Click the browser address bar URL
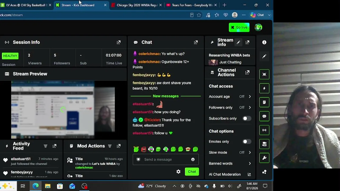340x191 pixels. pos(11,15)
